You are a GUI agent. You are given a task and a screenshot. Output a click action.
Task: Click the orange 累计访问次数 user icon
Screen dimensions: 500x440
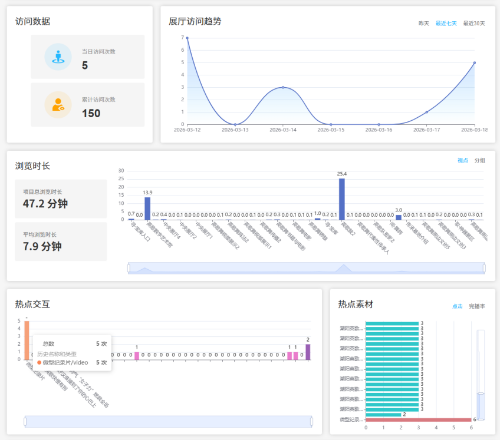[58, 105]
